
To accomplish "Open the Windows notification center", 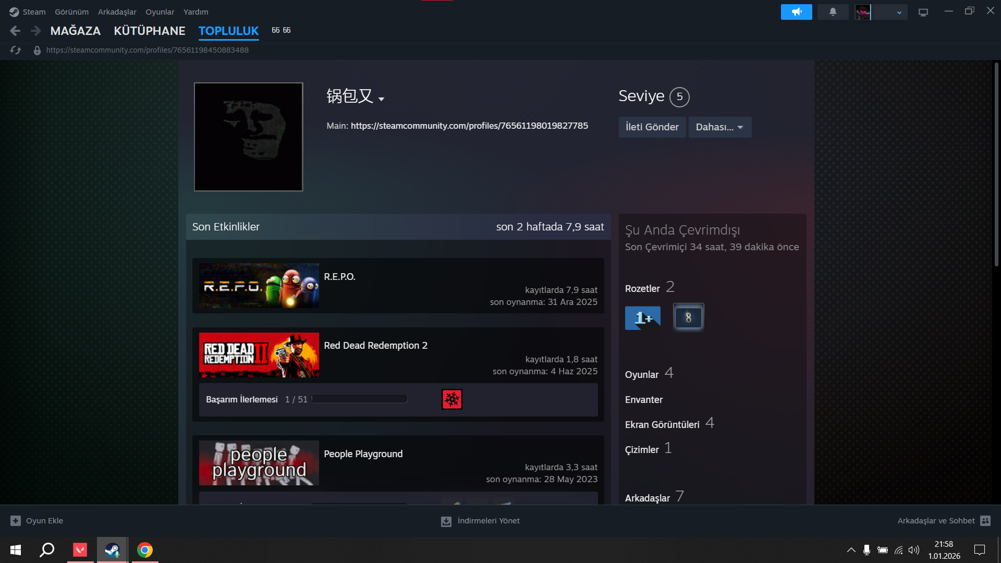I will pyautogui.click(x=980, y=550).
